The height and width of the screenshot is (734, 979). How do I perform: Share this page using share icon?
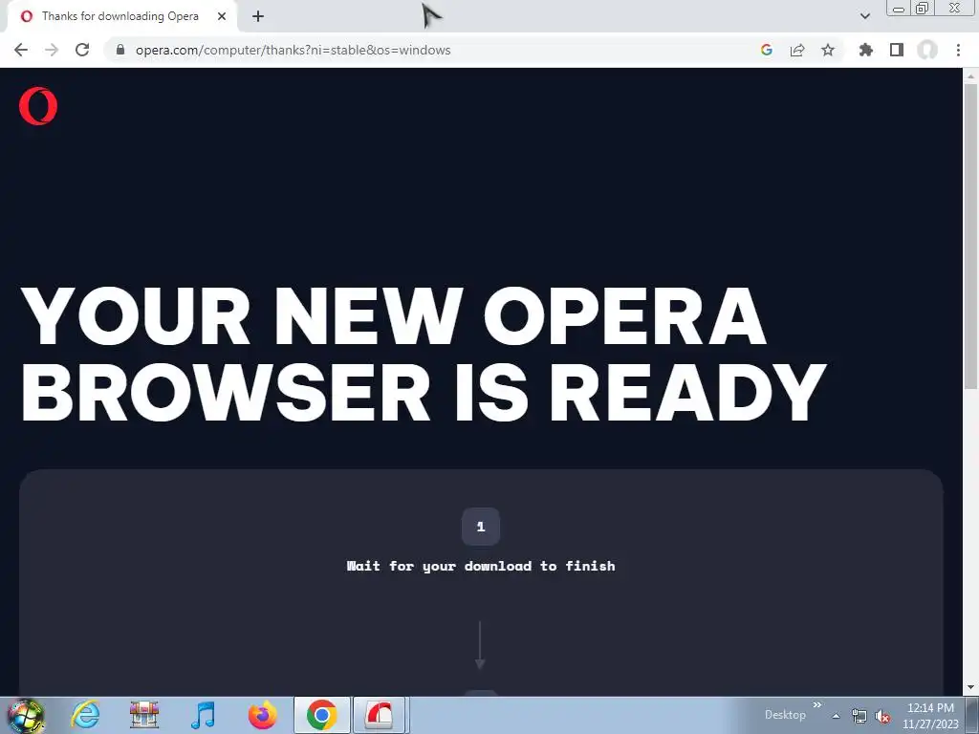[797, 50]
